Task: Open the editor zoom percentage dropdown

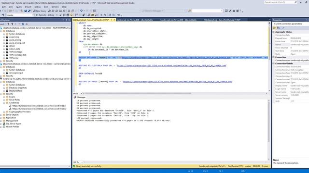Action: pos(81,93)
